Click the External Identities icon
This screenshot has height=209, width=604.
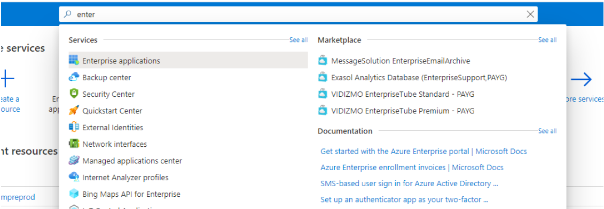click(73, 127)
